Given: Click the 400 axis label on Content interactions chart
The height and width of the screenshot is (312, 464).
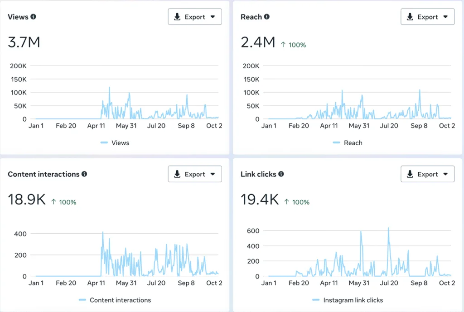Looking at the screenshot, I should click(x=20, y=234).
